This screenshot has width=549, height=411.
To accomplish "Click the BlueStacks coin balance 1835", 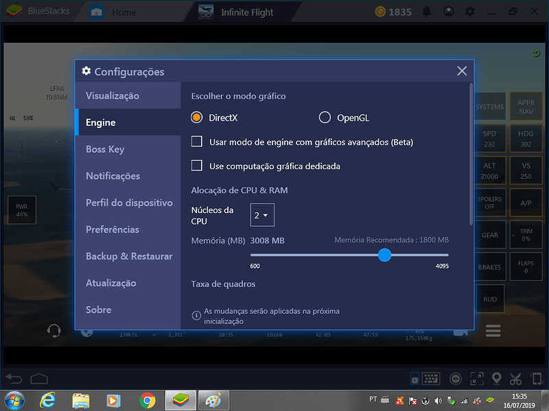I will pos(393,12).
